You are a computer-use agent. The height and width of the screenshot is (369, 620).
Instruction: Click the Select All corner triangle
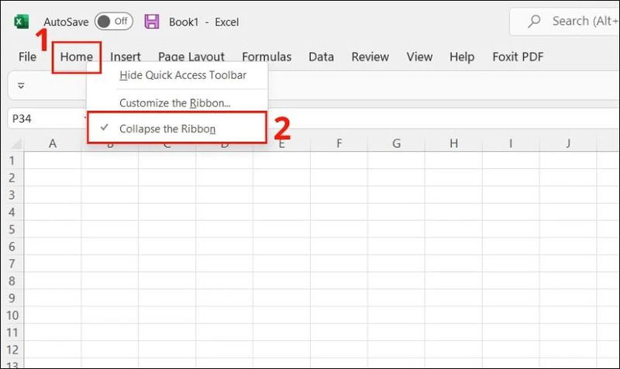coord(15,143)
